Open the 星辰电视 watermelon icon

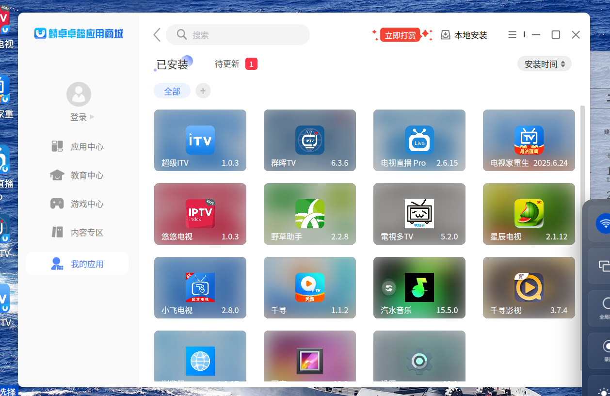click(529, 214)
